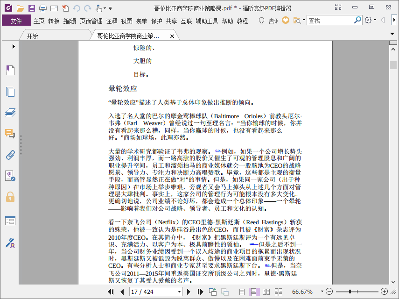Open the pen and certificate panel icon
This screenshot has width=399, height=299.
10,243
